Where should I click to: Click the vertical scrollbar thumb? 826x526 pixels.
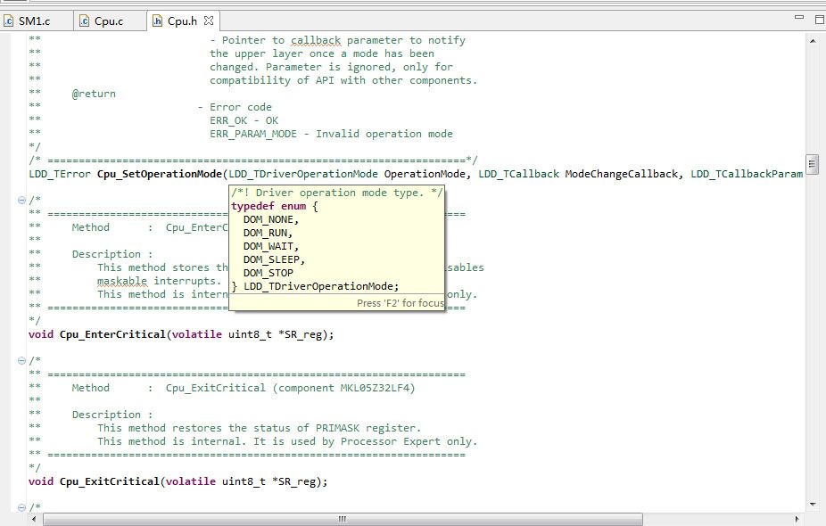(x=812, y=164)
